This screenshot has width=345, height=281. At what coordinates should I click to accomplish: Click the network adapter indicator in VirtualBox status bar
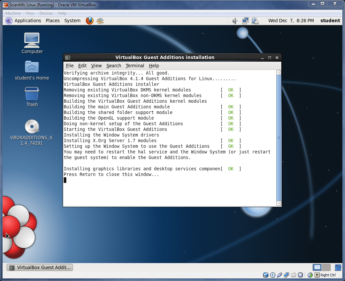coord(287,275)
